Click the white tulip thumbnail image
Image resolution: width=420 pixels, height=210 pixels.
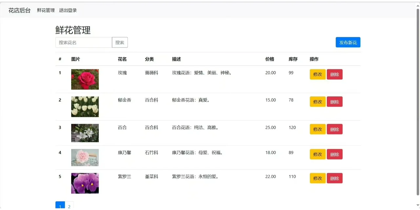tap(85, 107)
